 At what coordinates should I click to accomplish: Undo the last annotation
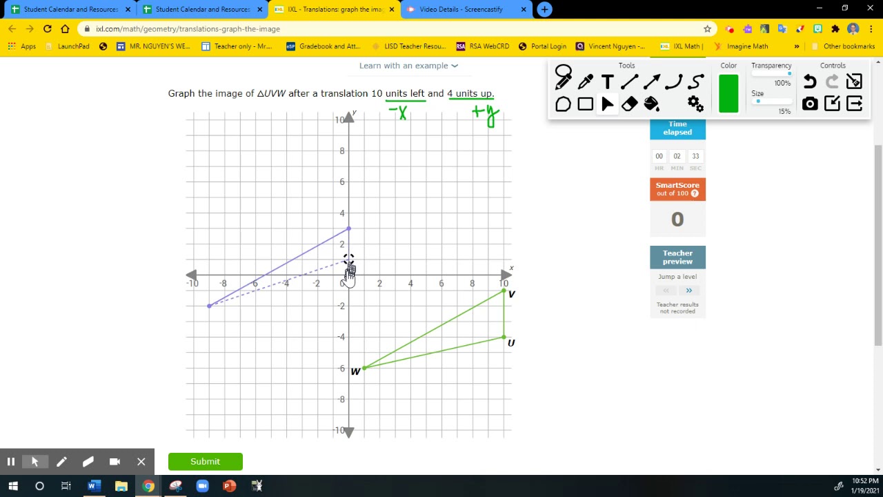pos(810,82)
